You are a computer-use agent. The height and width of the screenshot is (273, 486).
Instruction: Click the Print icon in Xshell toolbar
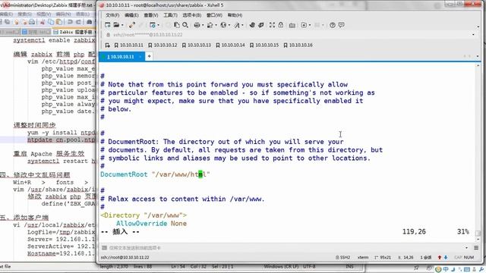click(x=197, y=25)
